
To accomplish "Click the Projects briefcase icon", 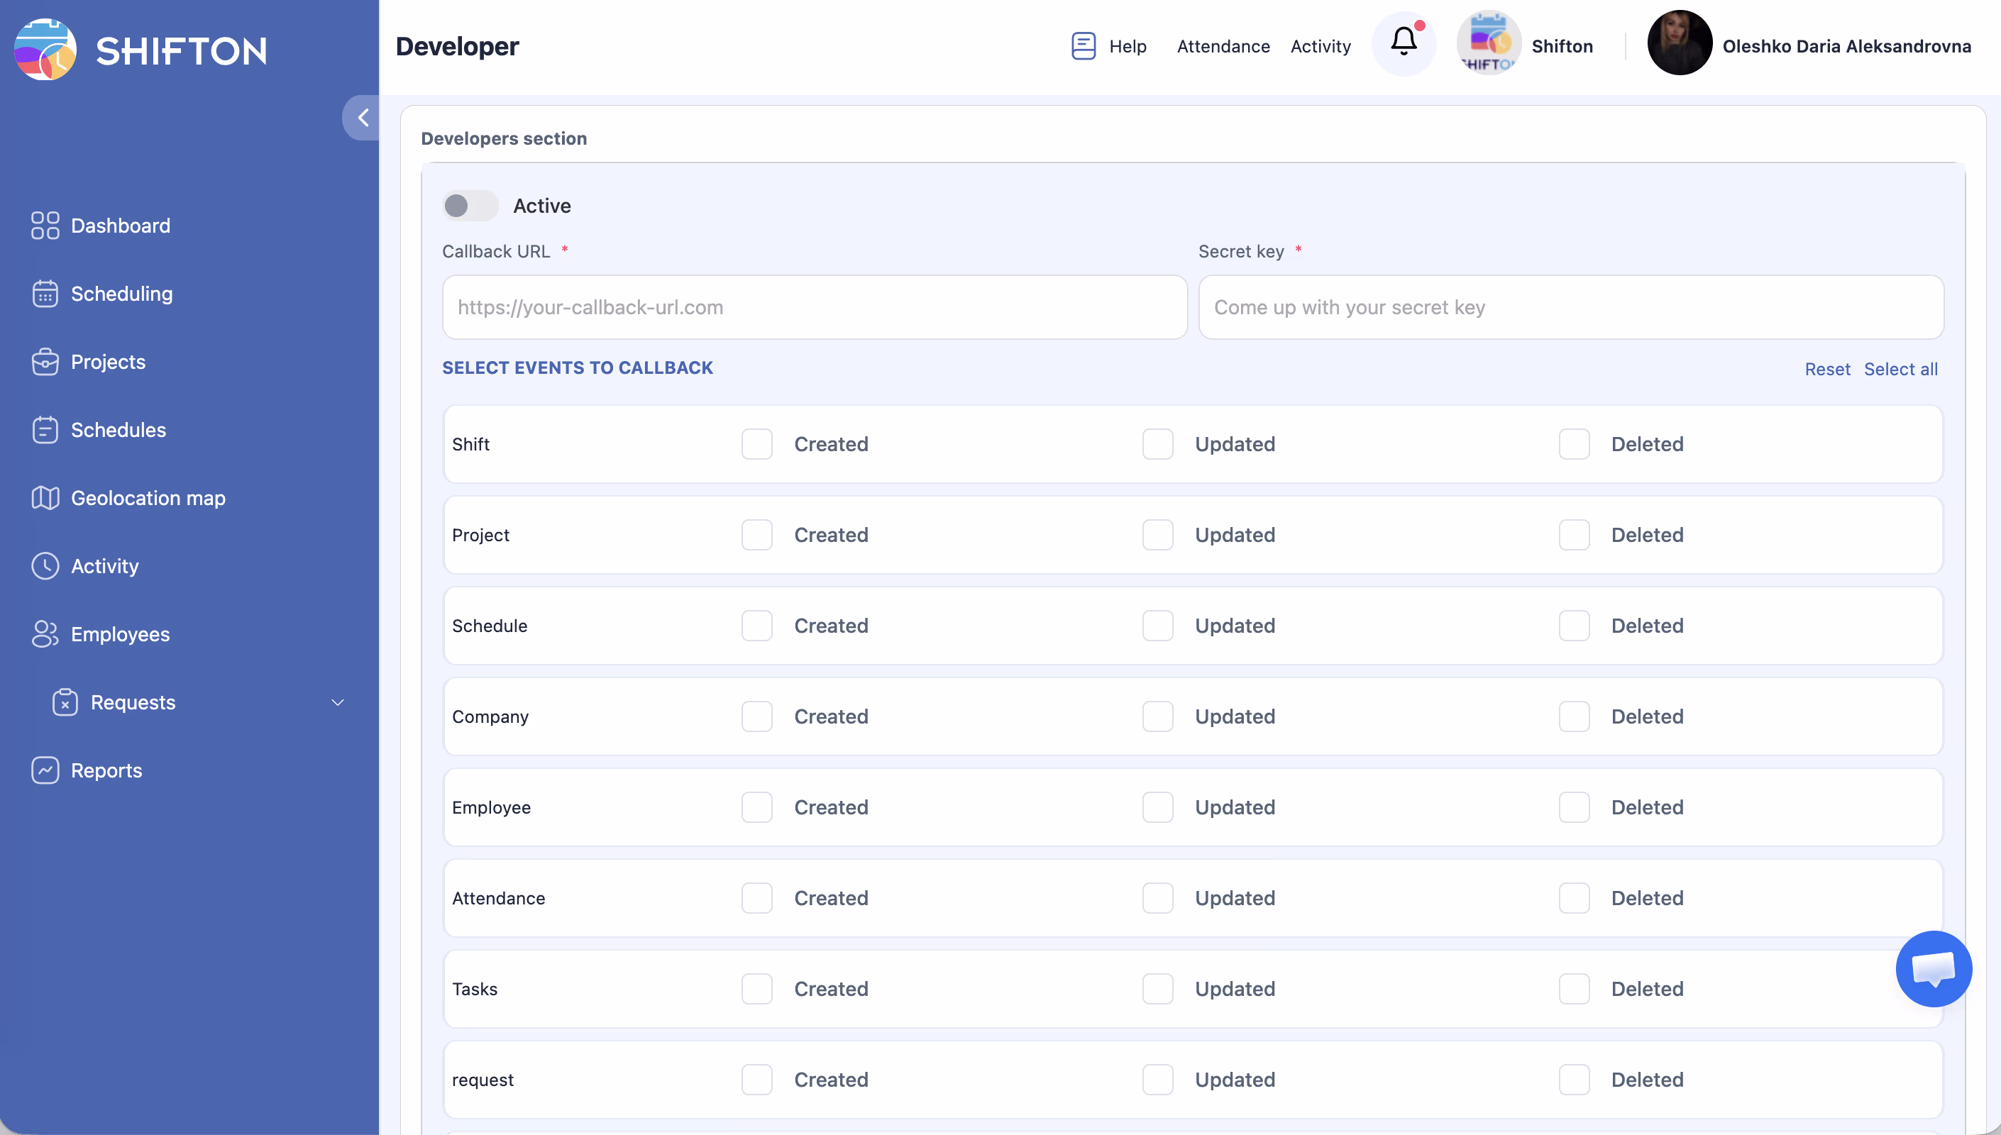I will 45,362.
